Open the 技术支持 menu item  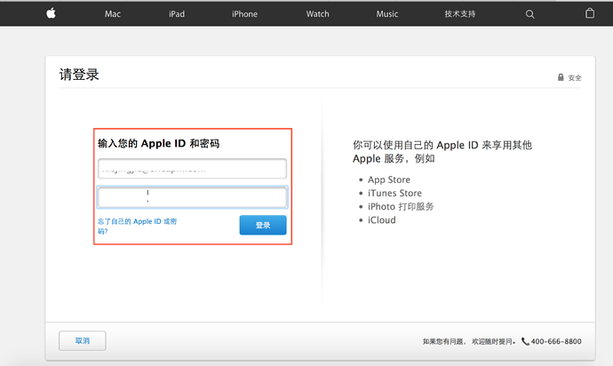tap(460, 14)
